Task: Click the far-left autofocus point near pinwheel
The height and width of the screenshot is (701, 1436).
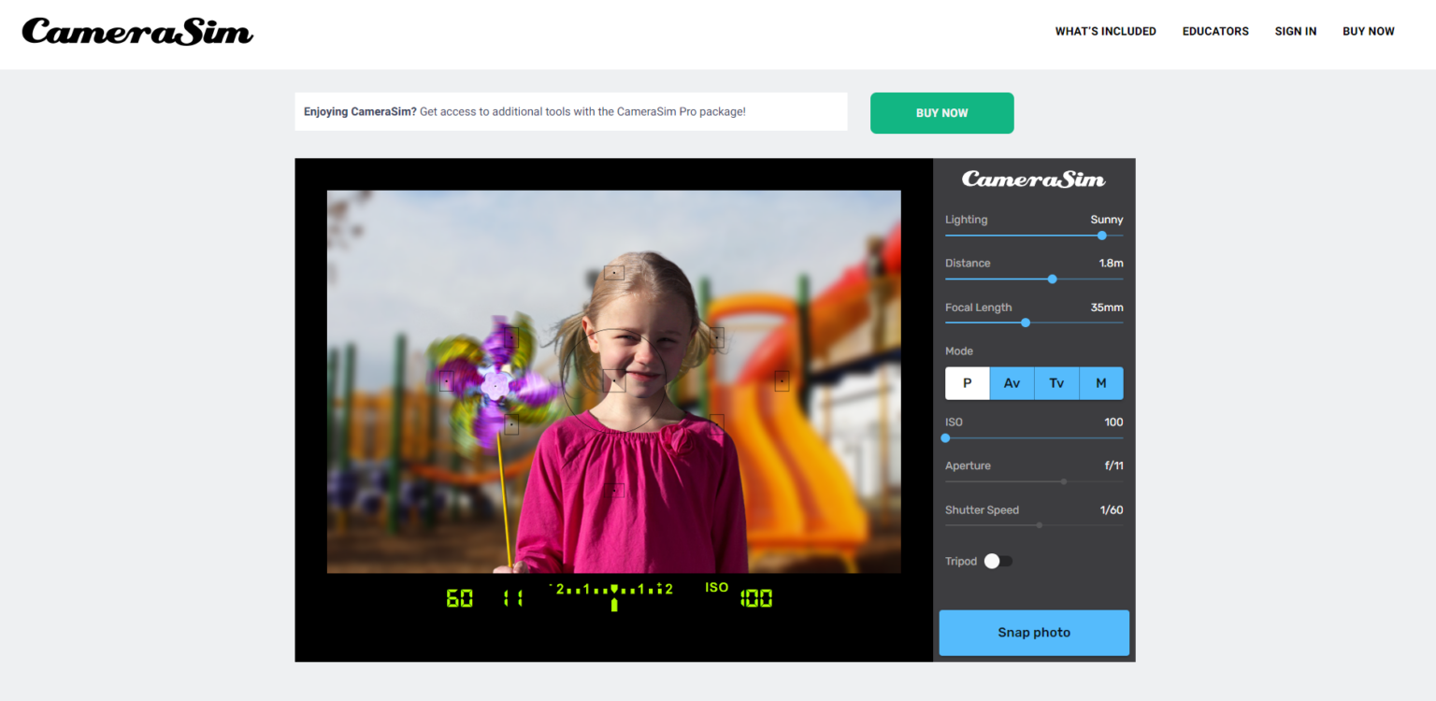Action: click(447, 380)
